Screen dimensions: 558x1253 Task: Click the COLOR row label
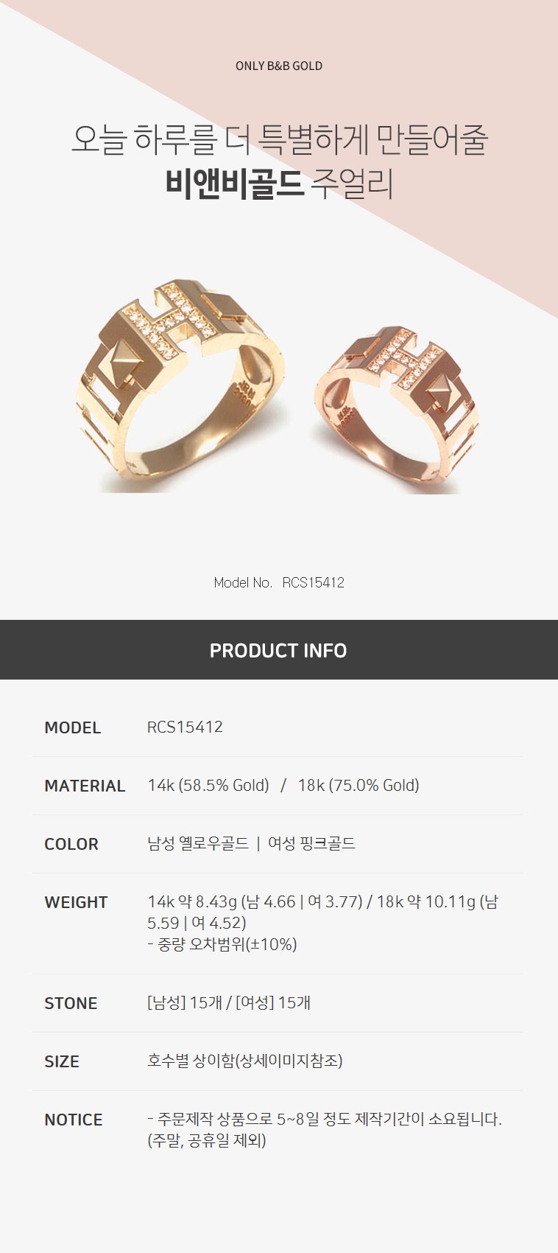[x=71, y=844]
